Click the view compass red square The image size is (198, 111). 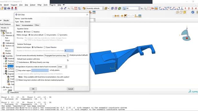coord(187,38)
